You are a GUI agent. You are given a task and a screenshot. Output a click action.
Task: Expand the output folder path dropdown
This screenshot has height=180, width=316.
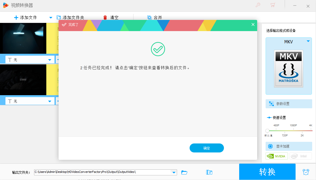(174, 172)
